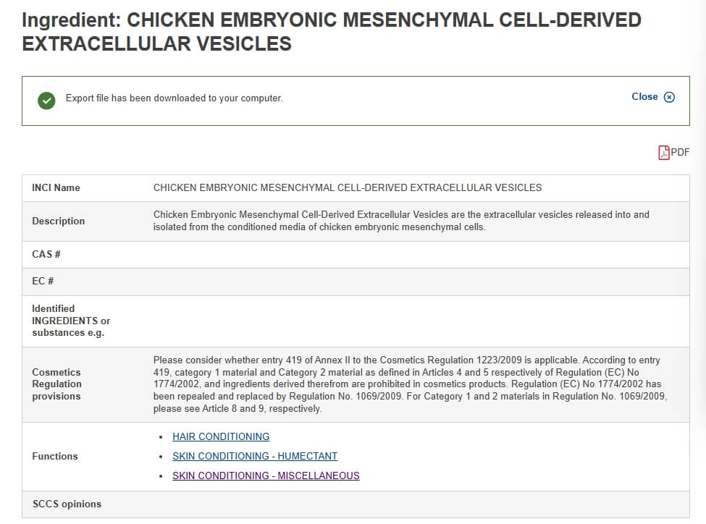Click the INCI Name row label
Screen dimensions: 706x524
pos(56,187)
